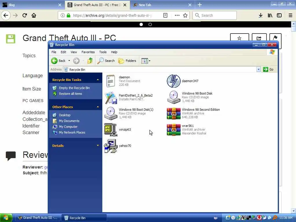This screenshot has width=296, height=222.
Task: Select the second carousel dot indicator
Action: click(150, 25)
